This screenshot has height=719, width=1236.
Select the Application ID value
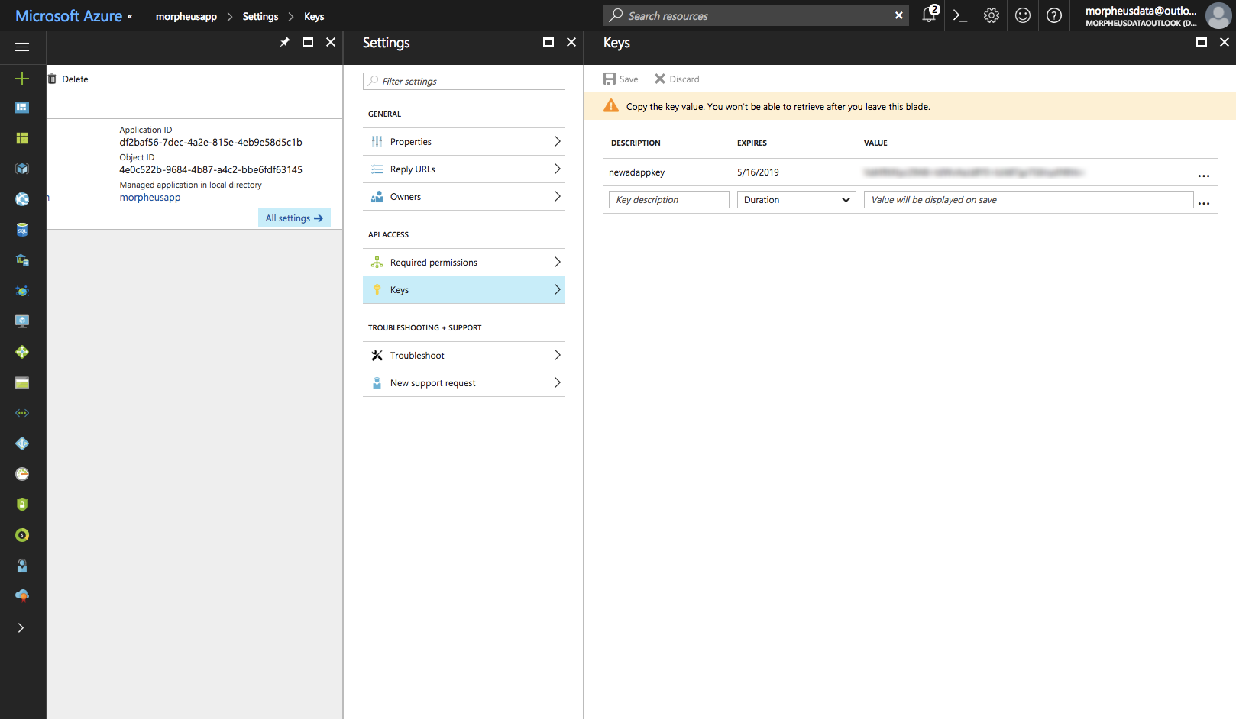(x=211, y=143)
